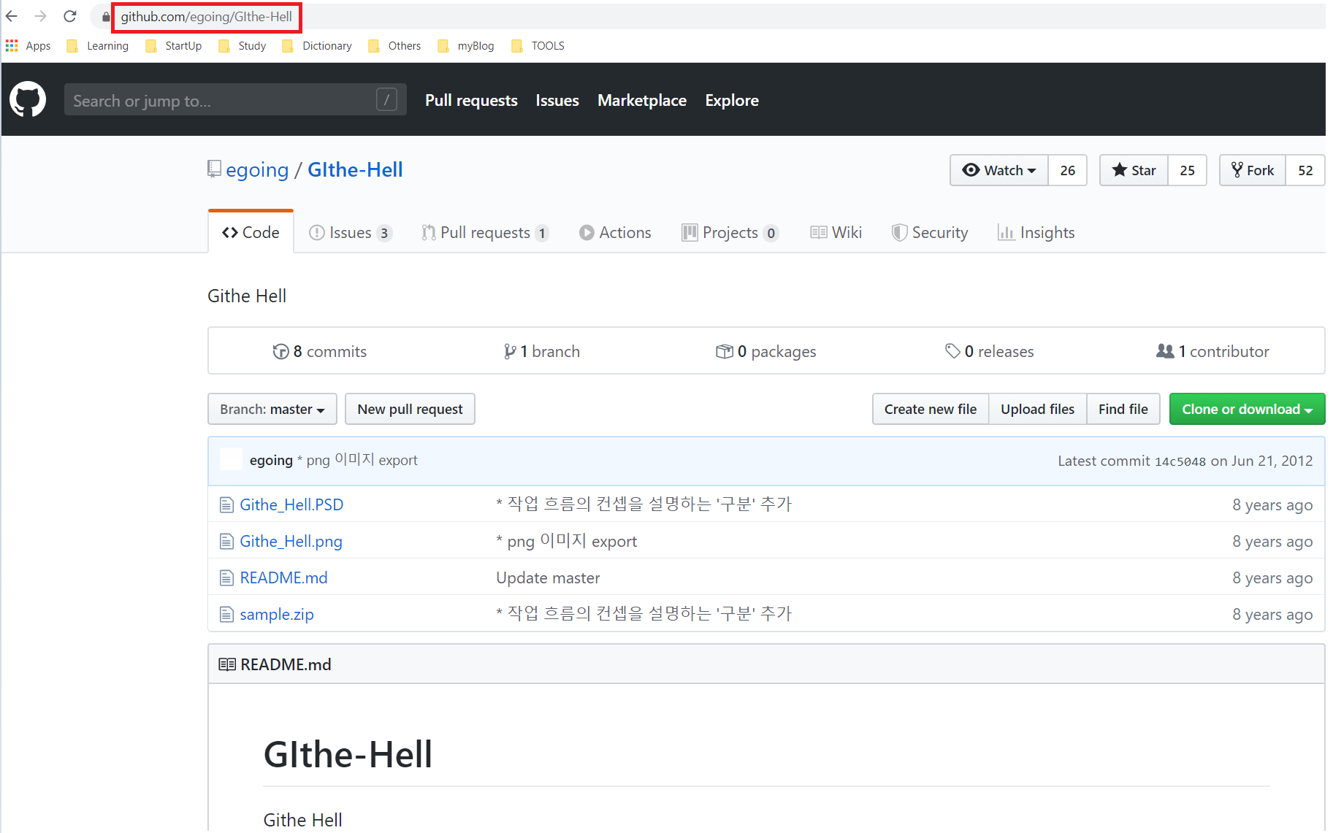Open the Insights tab
1333x833 pixels.
click(x=1036, y=232)
